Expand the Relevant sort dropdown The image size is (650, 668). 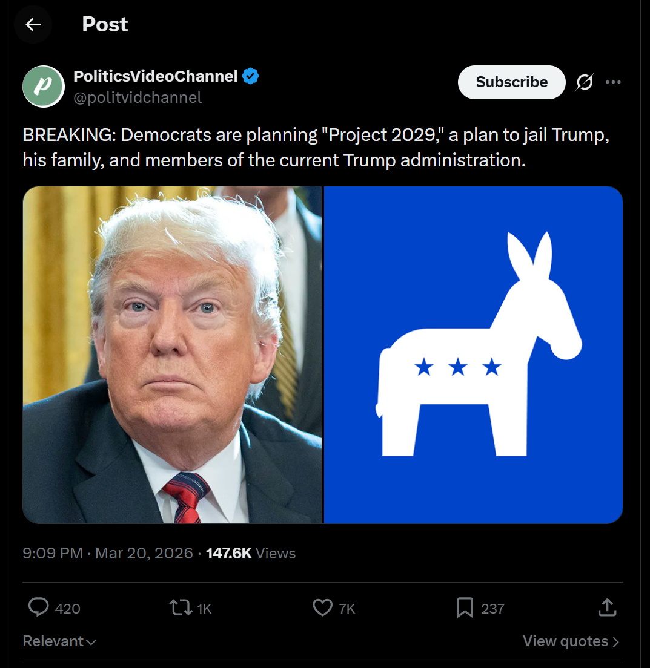59,641
